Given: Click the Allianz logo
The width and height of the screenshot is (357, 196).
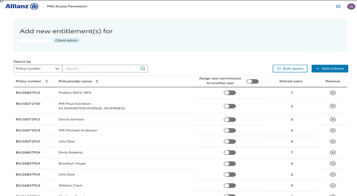Looking at the screenshot, I should click(22, 6).
